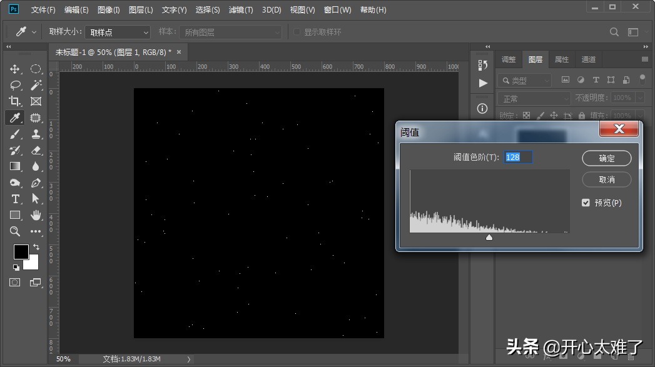The height and width of the screenshot is (367, 655).
Task: Toggle the pixel layer filter
Action: pos(565,80)
